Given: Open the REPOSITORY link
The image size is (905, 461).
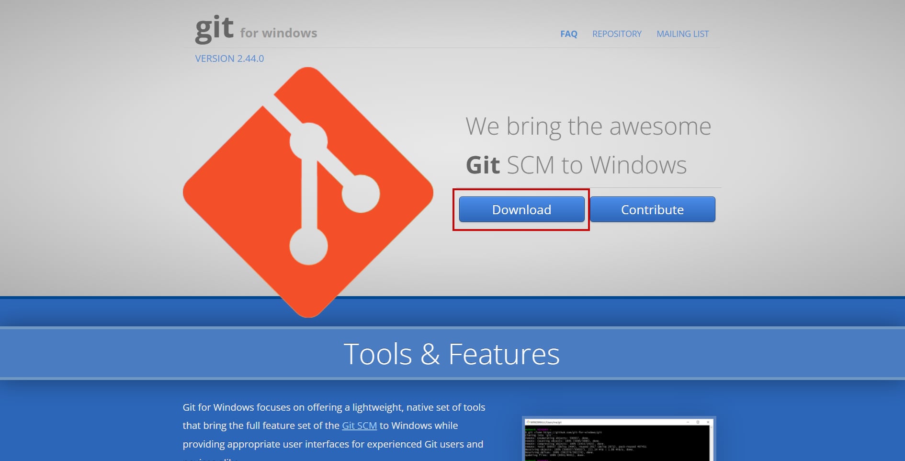Looking at the screenshot, I should click(617, 34).
